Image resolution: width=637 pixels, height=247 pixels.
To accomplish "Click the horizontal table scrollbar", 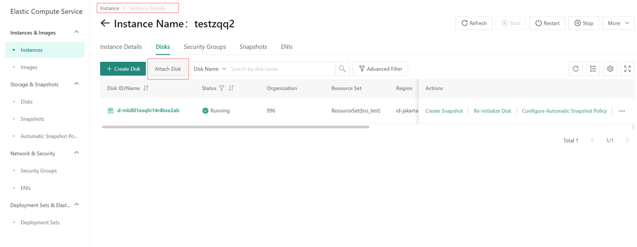I will [x=236, y=127].
